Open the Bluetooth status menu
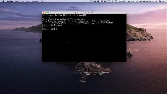The width and height of the screenshot is (167, 94). tap(112, 1)
